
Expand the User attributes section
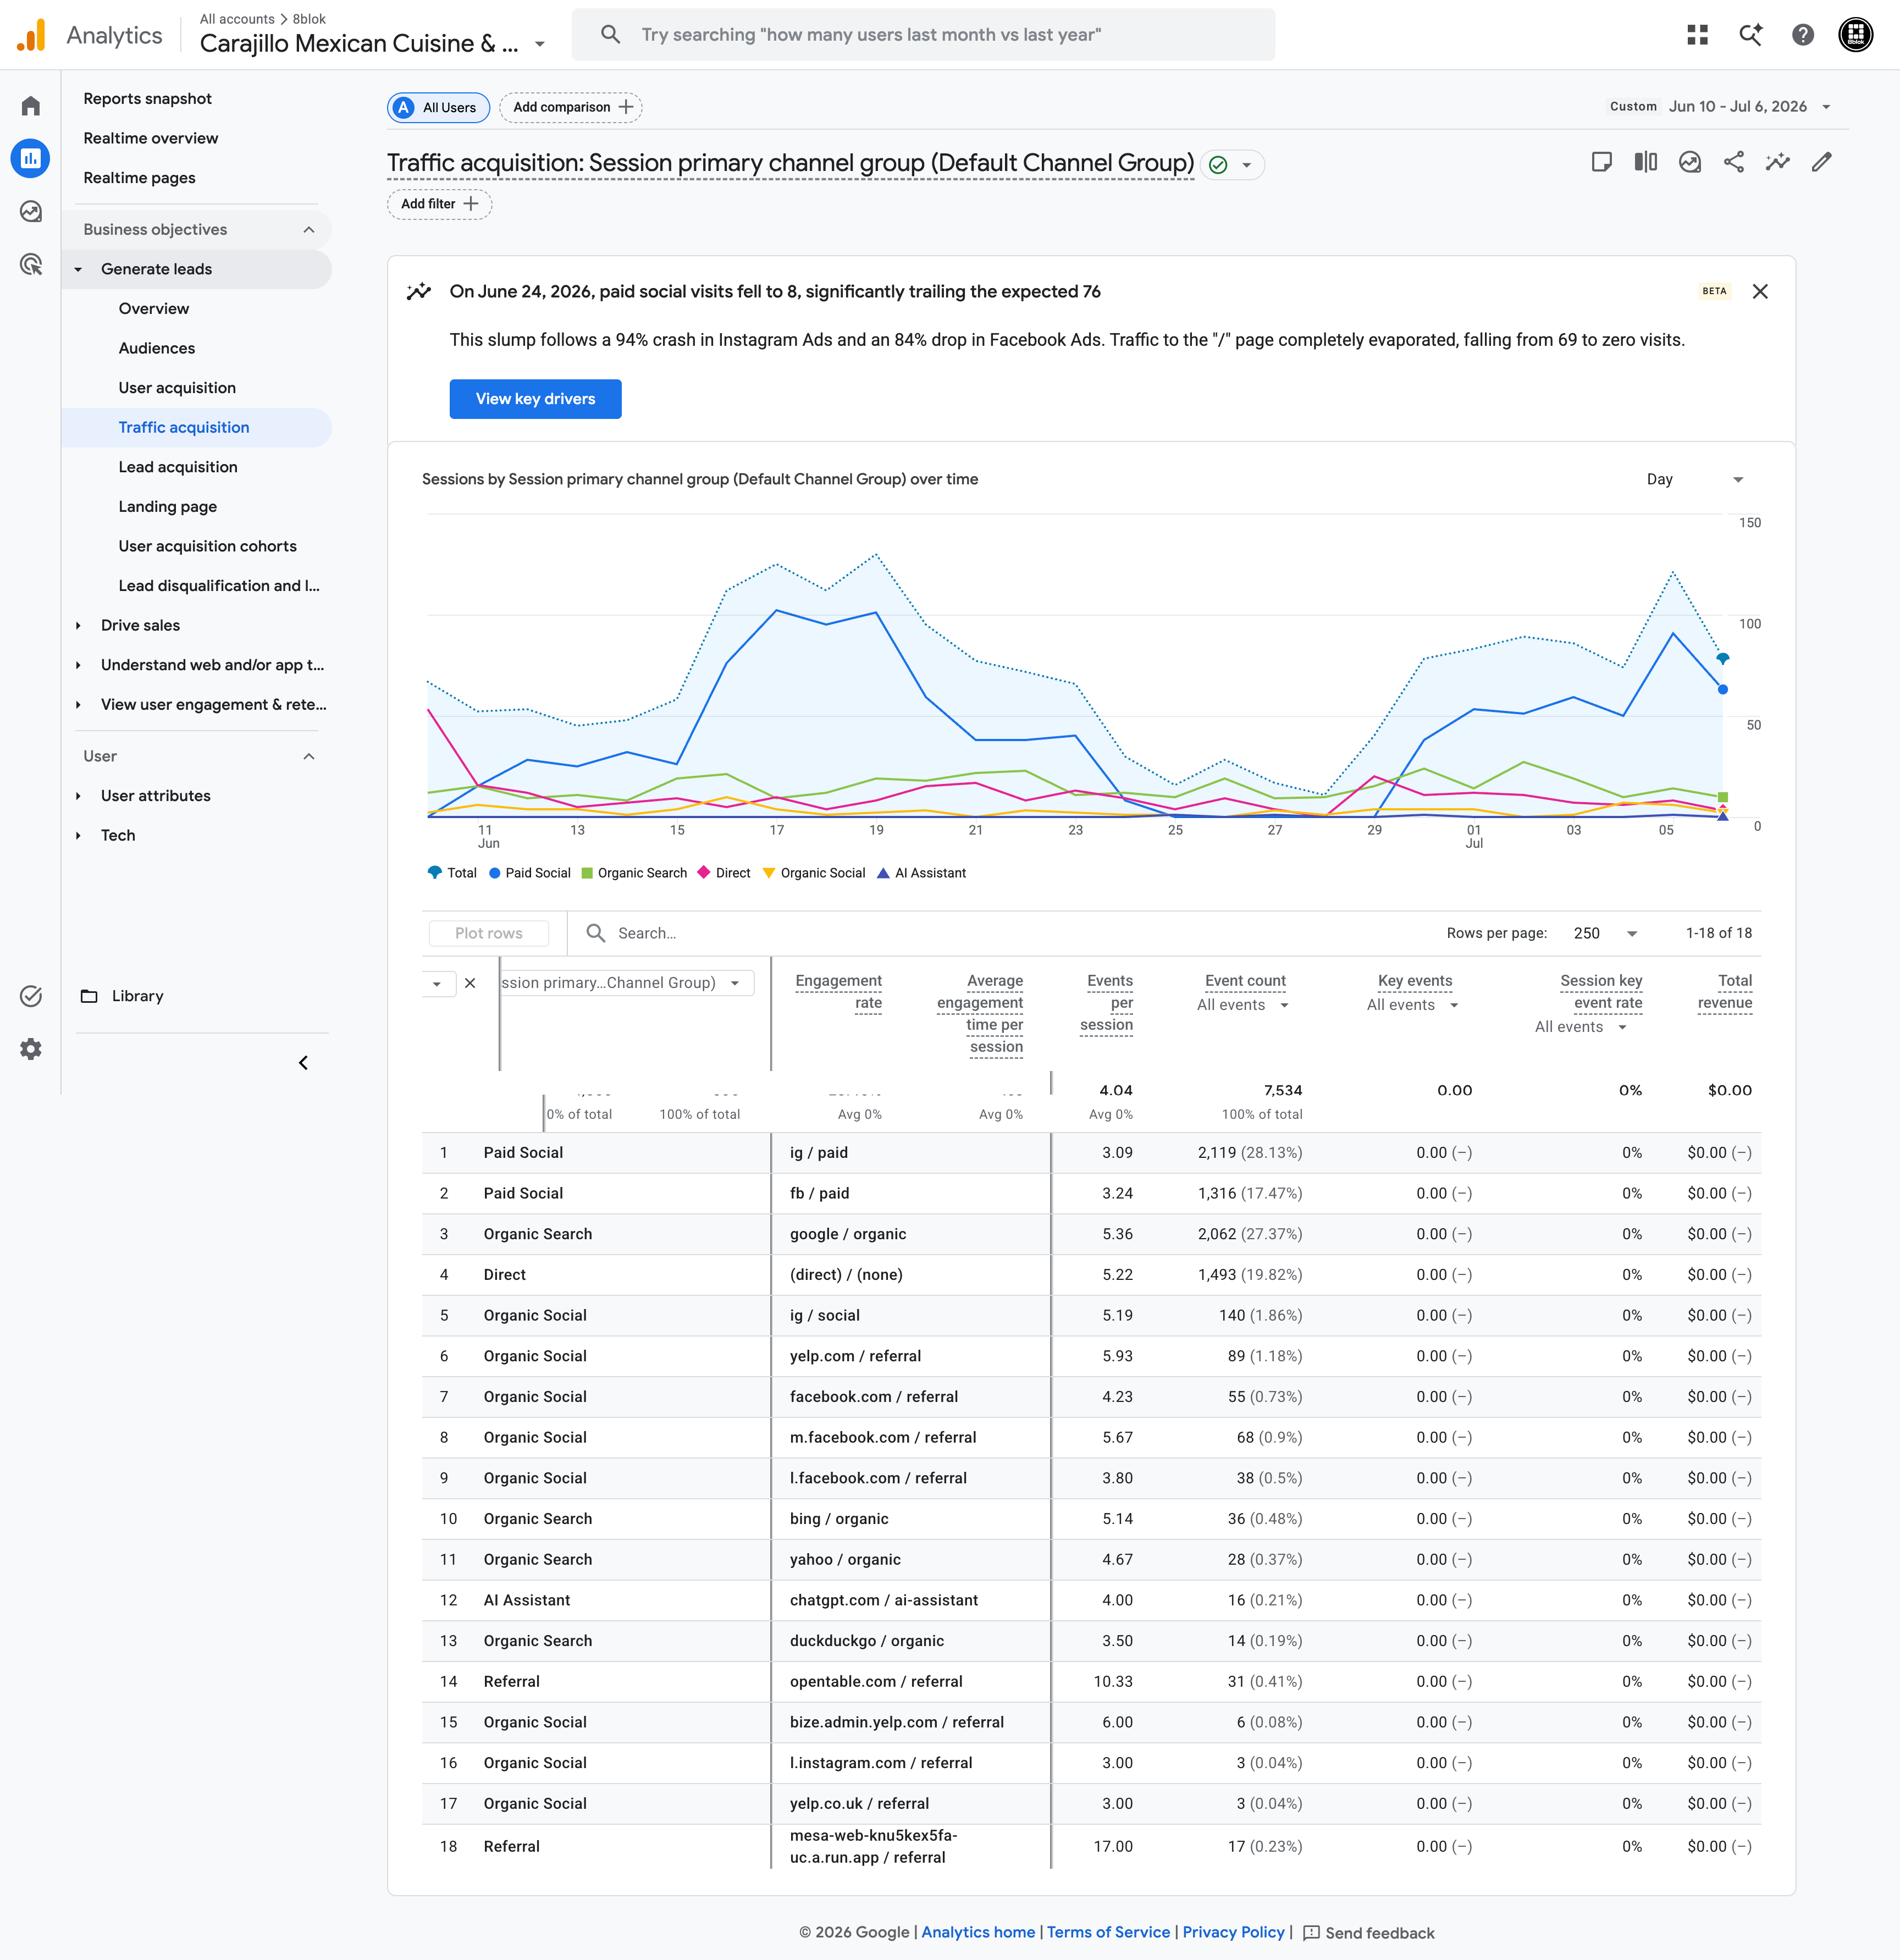click(78, 796)
